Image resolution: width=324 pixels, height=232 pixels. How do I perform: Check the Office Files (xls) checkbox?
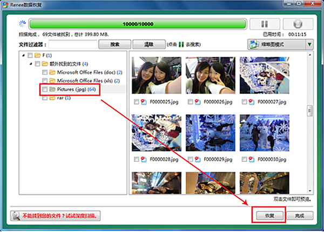[45, 80]
